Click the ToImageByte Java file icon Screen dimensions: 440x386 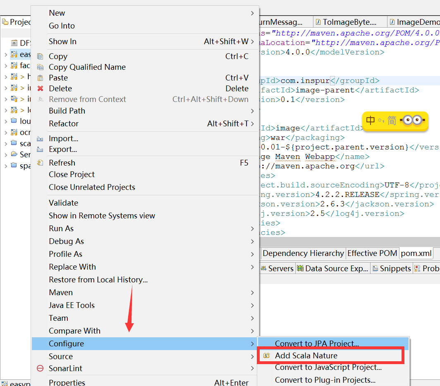318,22
